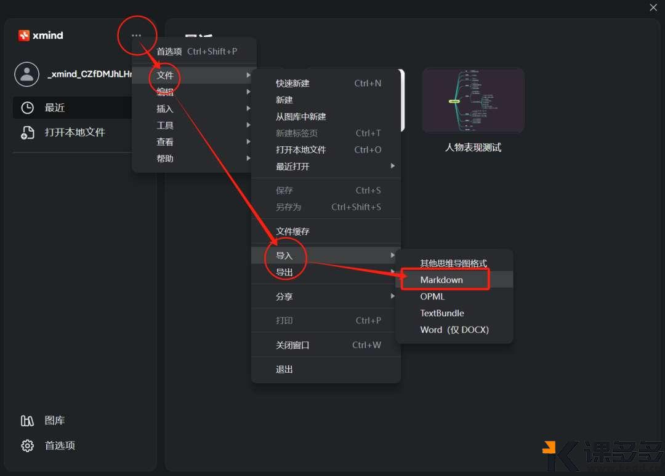The image size is (665, 476).
Task: Open the 图库 gallery icon
Action: [x=27, y=420]
